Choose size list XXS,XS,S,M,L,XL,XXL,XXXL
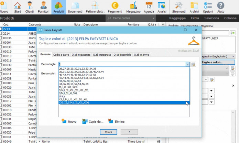 click(x=124, y=102)
